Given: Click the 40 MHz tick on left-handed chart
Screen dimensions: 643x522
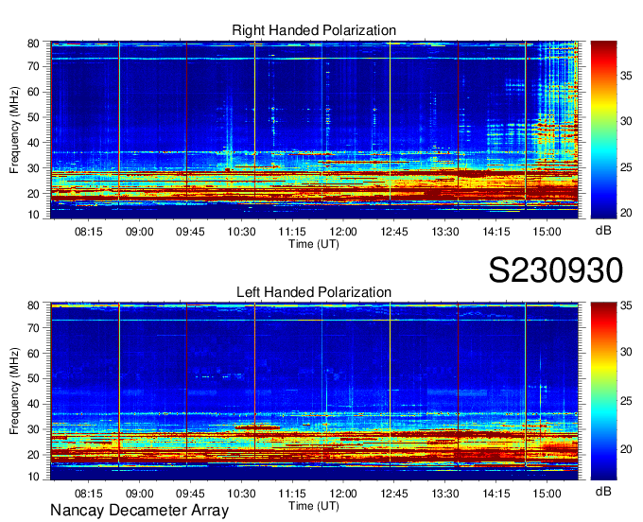Looking at the screenshot, I should coord(33,405).
